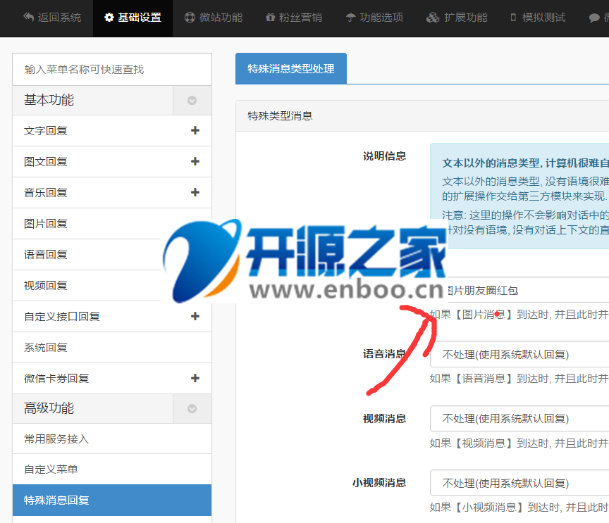Click the 说明信息 label
The image size is (609, 523).
(385, 156)
